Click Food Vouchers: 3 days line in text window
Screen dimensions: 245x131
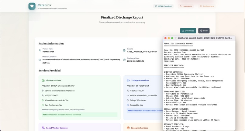[177, 126]
